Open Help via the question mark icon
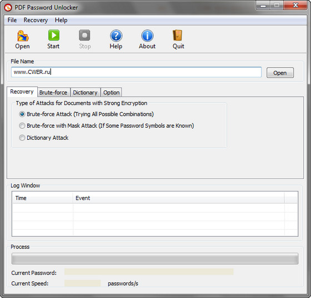311x298 pixels. (x=116, y=36)
